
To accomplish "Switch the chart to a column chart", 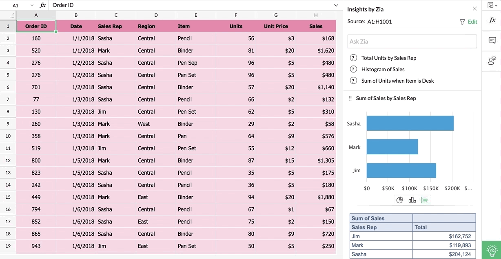I will tap(412, 200).
